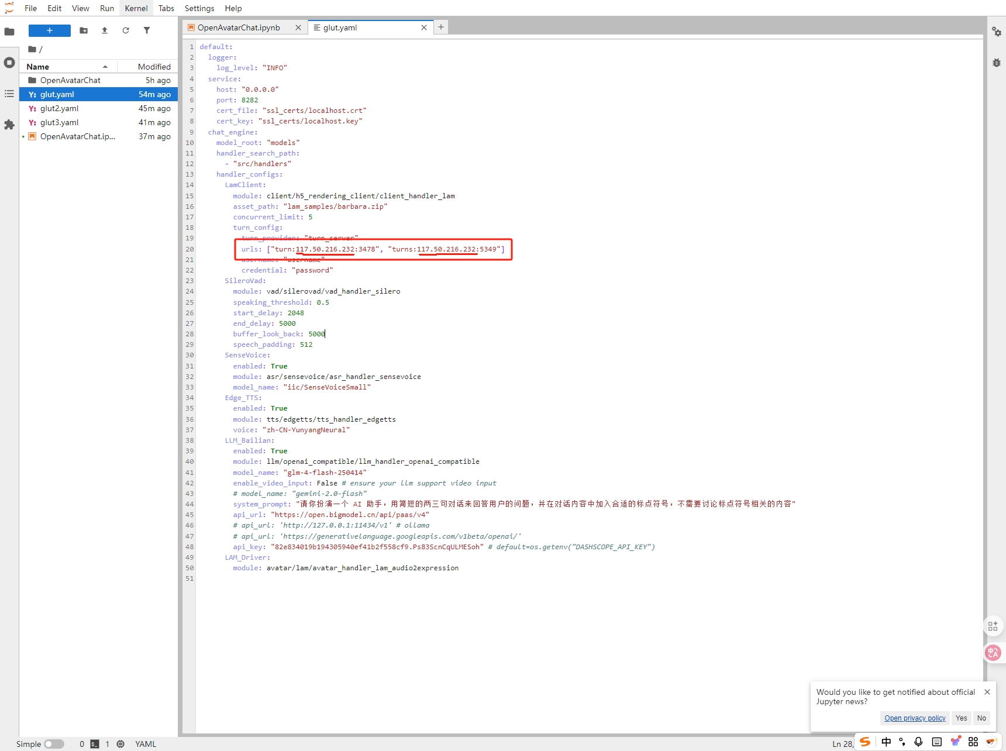Close the OpenAvatarChat.ipynb tab
This screenshot has height=751, width=1006.
coord(298,27)
